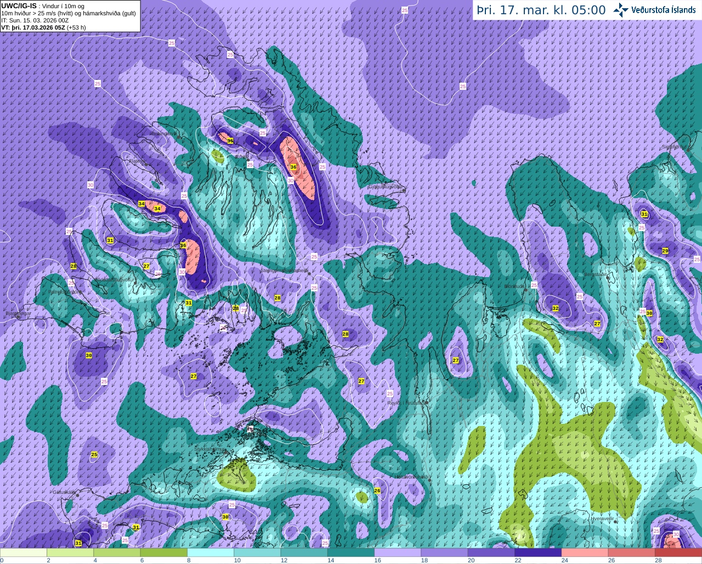Screen dimensions: 702x564
Task: Click the Bíldudalsflugvöllur station label
Action: coord(115,279)
